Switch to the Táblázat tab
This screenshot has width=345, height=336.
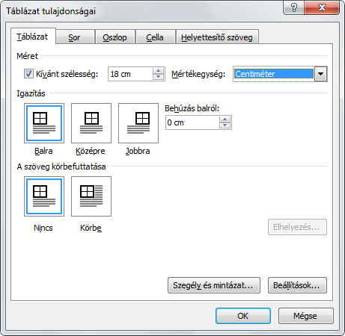tap(33, 37)
